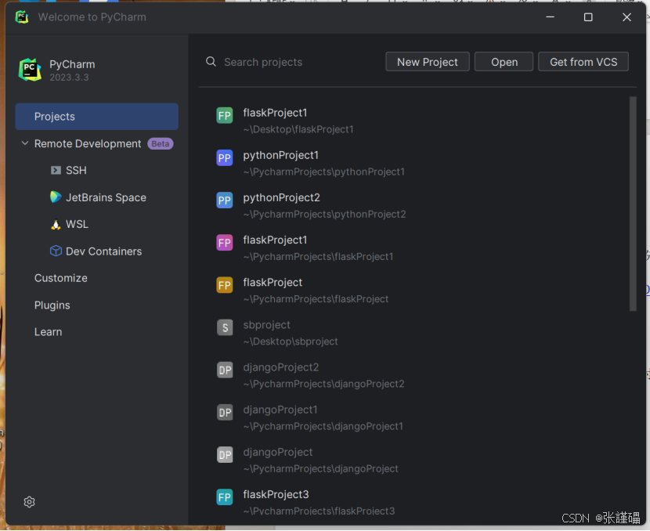Click the PyCharm logo in the sidebar header
This screenshot has height=531, width=650.
[x=30, y=70]
